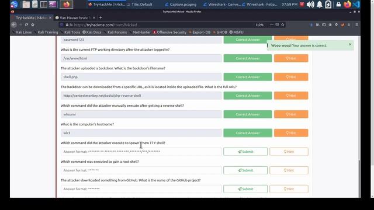Viewport: 374px width, 210px height.
Task: Open the battery power manager icon
Action: tap(328, 4)
